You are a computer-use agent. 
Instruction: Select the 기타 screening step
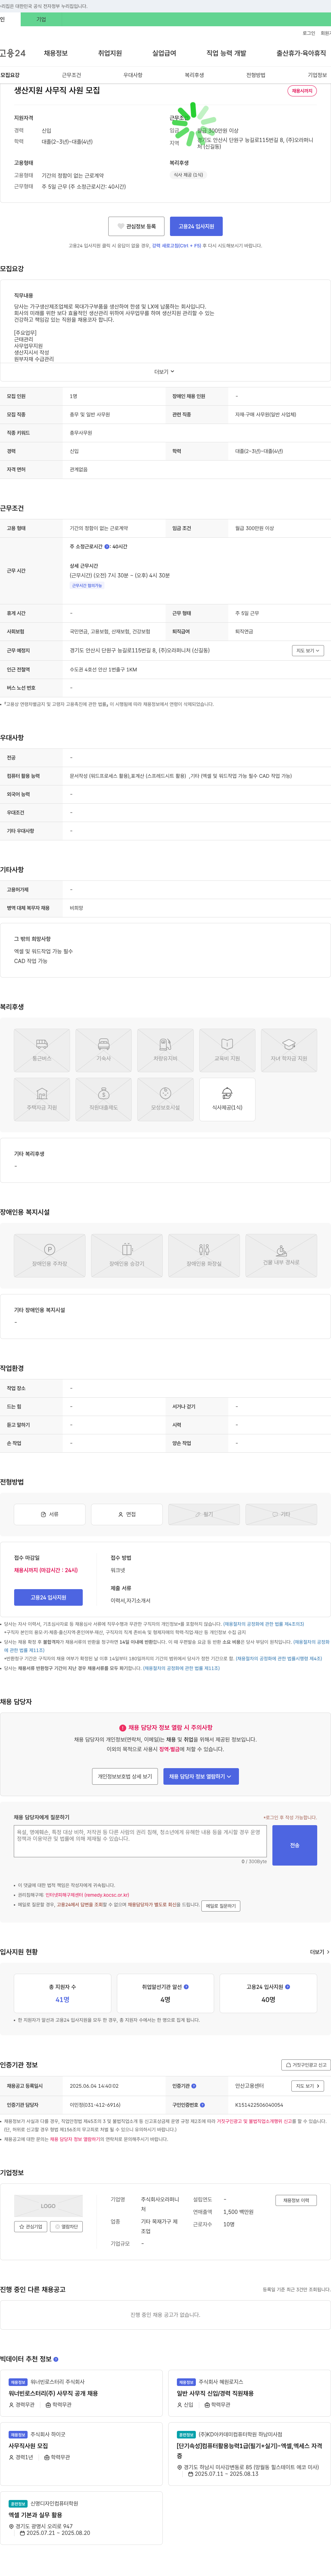[x=281, y=1514]
